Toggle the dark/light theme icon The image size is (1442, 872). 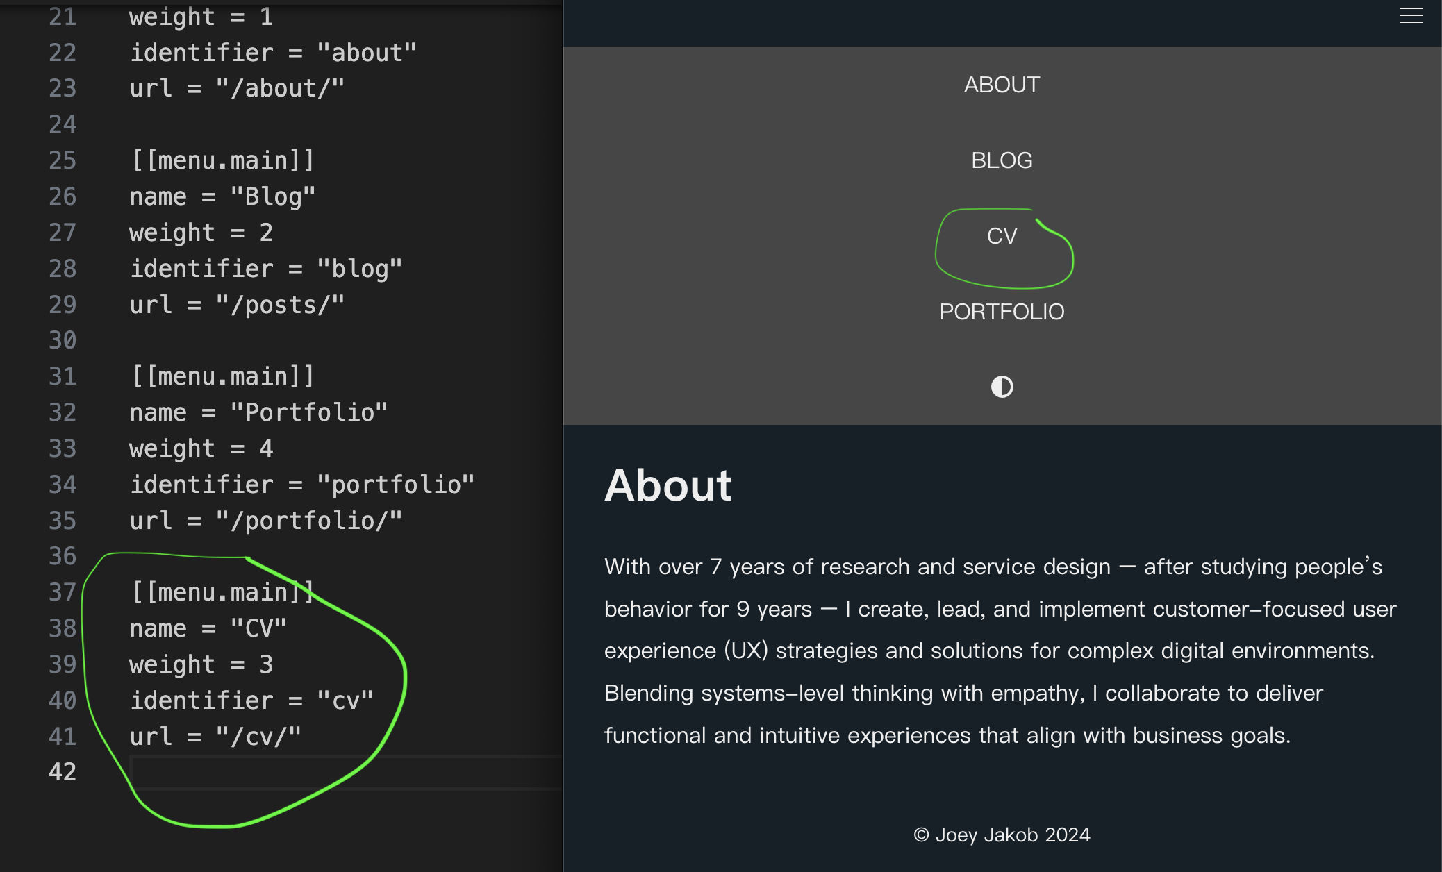point(1002,387)
